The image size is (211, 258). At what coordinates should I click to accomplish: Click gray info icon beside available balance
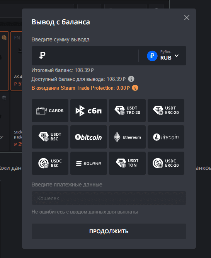(x=131, y=79)
